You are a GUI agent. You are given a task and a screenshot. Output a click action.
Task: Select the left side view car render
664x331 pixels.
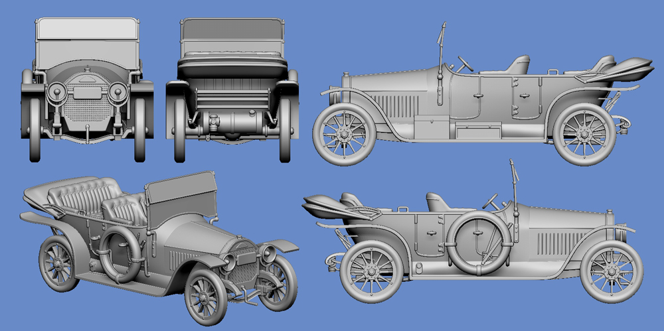[x=483, y=94]
